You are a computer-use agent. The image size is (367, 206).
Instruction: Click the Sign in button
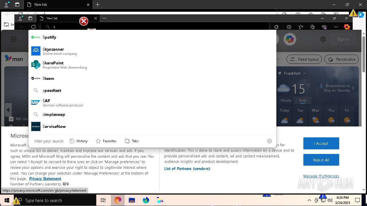(x=343, y=39)
